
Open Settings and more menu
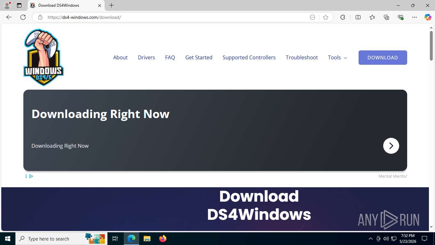415,17
